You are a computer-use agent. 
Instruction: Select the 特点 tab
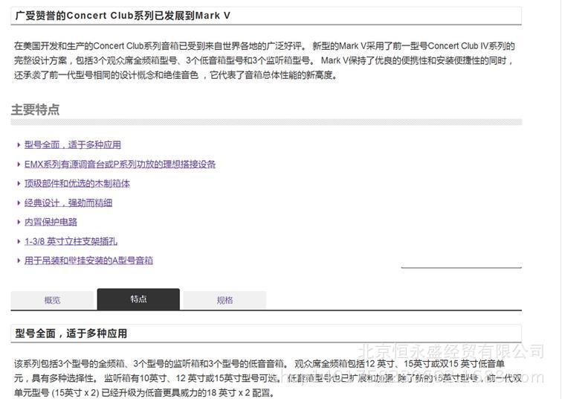[138, 299]
